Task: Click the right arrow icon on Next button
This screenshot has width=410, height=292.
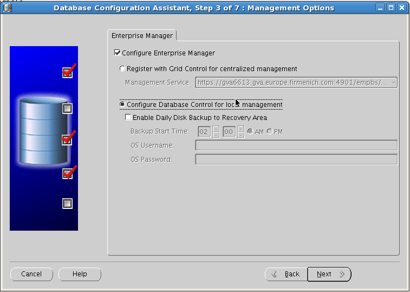Action: tap(342, 274)
